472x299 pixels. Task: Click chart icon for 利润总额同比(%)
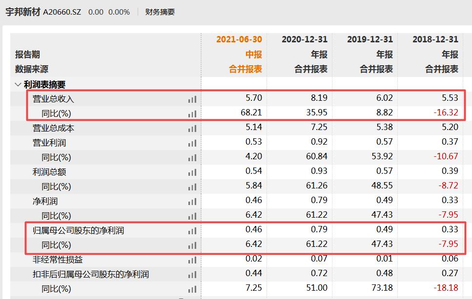point(191,186)
